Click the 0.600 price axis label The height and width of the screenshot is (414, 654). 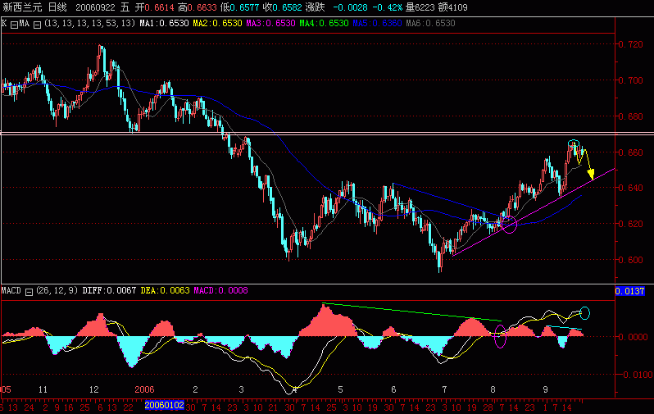pos(630,260)
